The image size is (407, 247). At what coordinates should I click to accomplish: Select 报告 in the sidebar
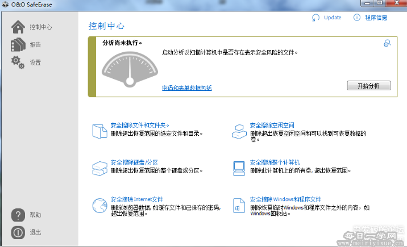[x=35, y=45]
